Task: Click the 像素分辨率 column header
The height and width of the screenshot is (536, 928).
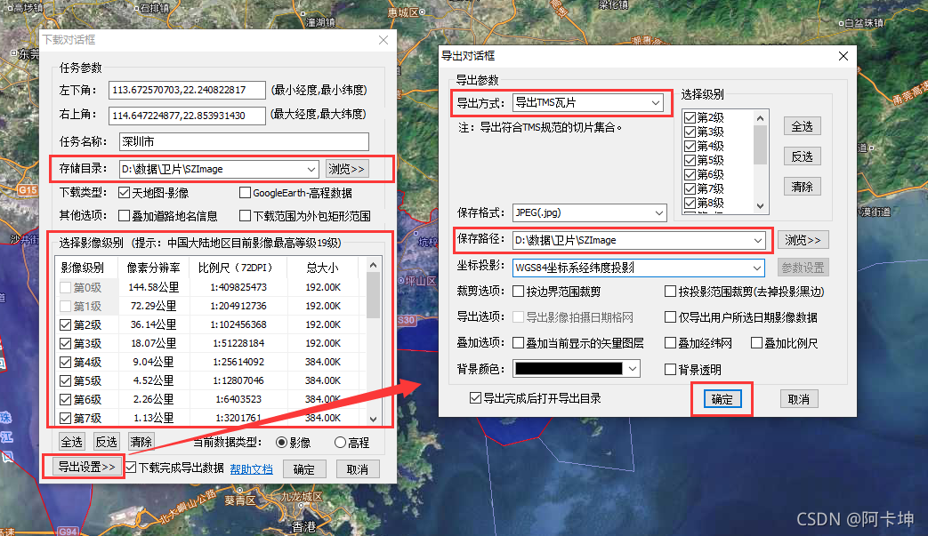Action: 153,268
